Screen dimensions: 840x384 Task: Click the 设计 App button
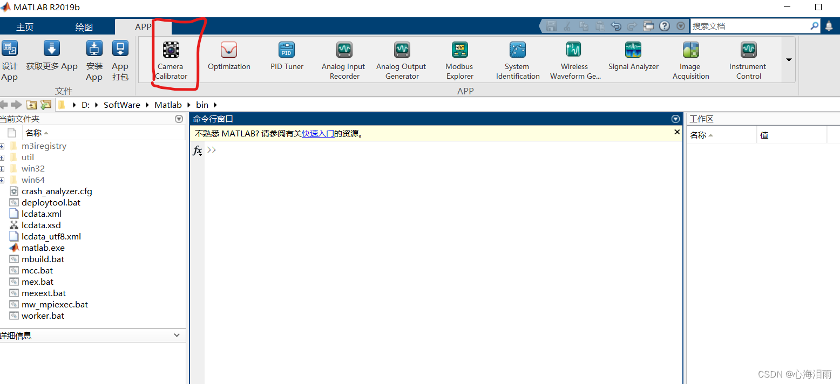tap(9, 60)
